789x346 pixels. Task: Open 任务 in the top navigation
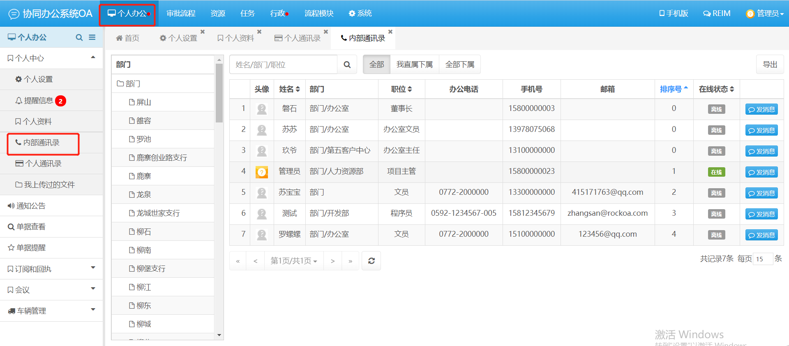(247, 14)
